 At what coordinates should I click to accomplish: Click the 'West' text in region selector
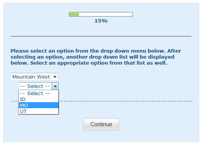(43, 77)
